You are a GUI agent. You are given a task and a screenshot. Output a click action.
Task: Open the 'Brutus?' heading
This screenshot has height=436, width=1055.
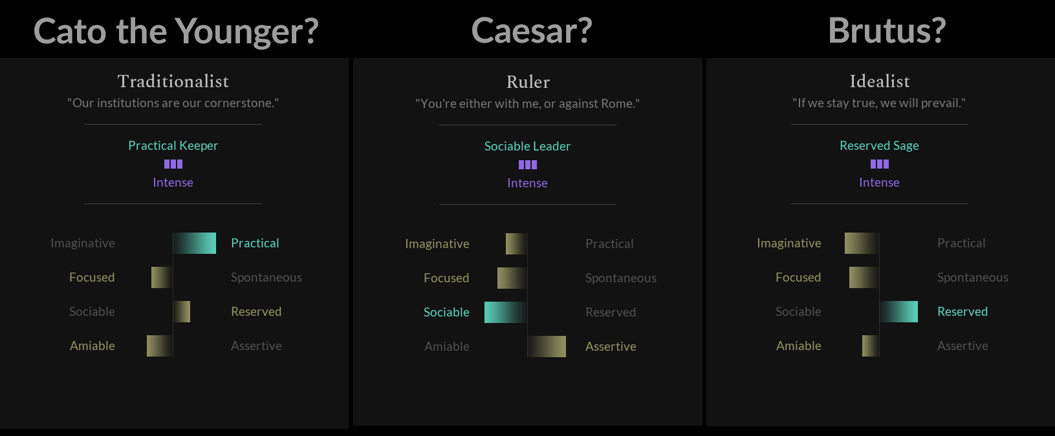[887, 30]
